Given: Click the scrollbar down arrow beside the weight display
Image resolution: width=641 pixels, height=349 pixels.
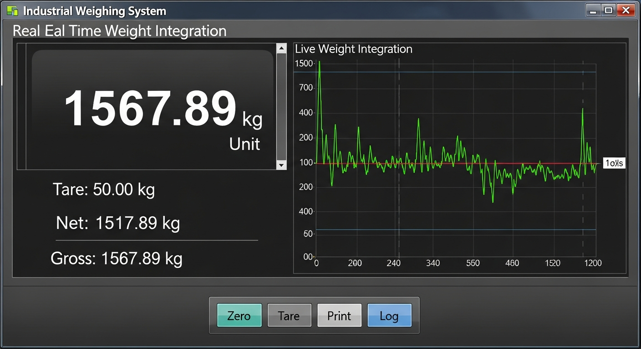Looking at the screenshot, I should pyautogui.click(x=281, y=165).
